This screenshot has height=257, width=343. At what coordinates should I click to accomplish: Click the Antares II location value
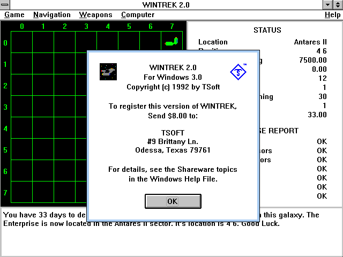coord(310,42)
